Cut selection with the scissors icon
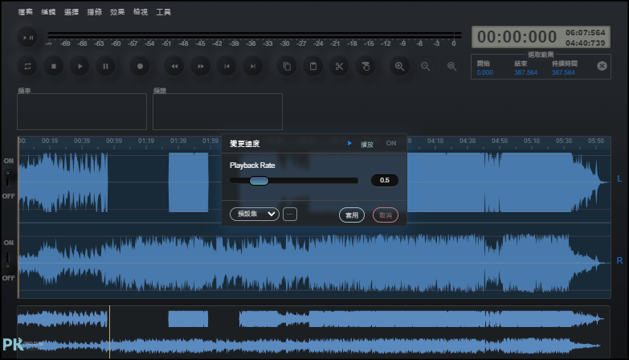This screenshot has height=360, width=629. pos(339,66)
